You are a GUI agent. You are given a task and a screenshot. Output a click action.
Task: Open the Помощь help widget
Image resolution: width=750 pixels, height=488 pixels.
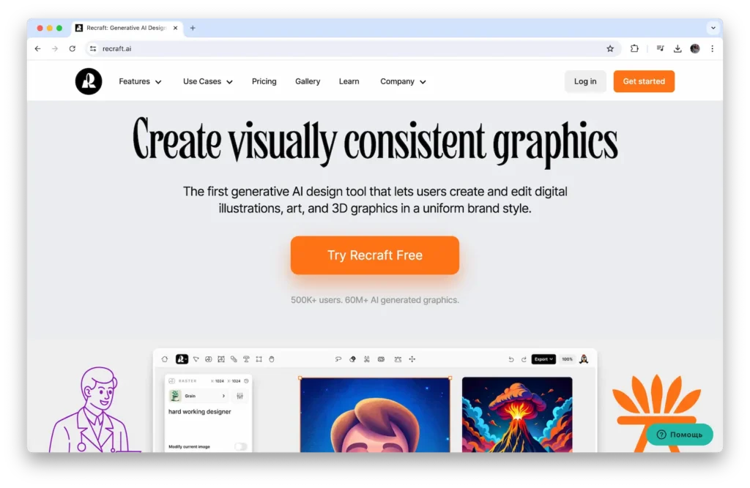[679, 435]
